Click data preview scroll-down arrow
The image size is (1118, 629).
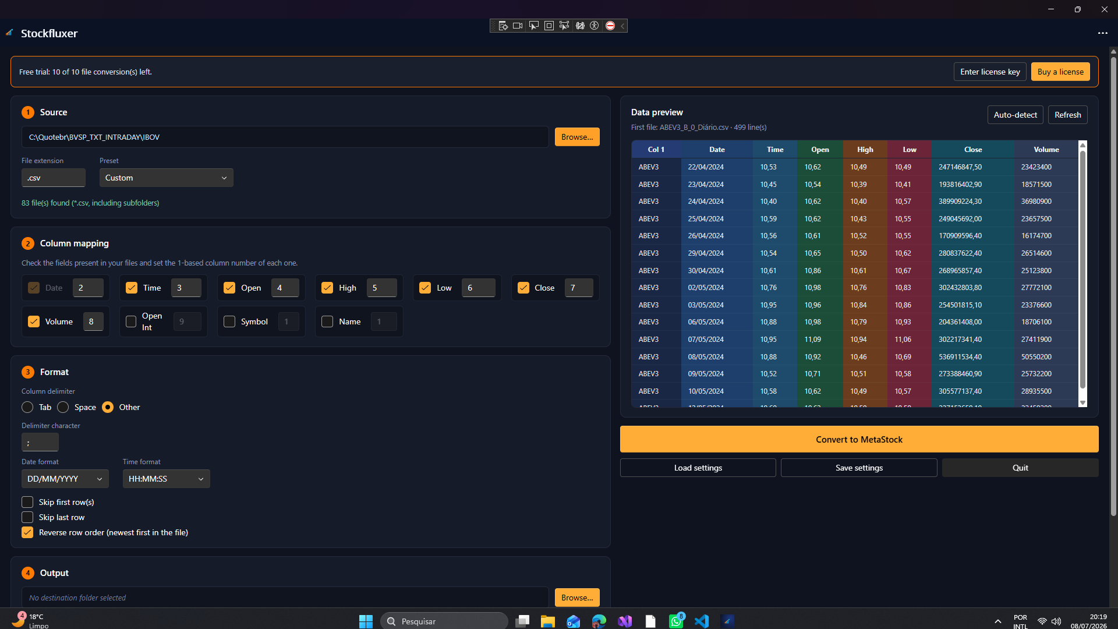click(1082, 403)
